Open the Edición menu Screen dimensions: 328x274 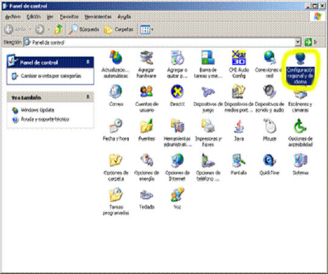click(33, 16)
